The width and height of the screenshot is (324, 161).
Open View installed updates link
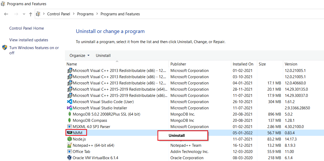(x=29, y=40)
